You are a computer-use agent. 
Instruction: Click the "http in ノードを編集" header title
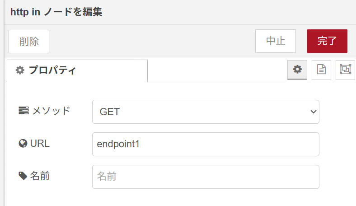[56, 12]
